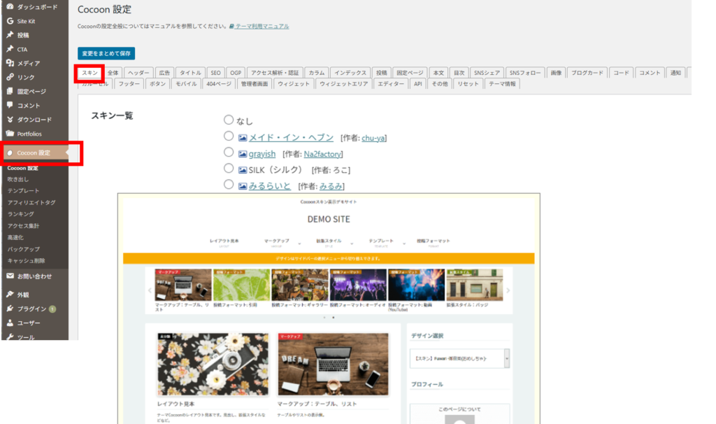Click the 投稿 pin icon in sidebar
The height and width of the screenshot is (424, 716).
click(x=10, y=35)
